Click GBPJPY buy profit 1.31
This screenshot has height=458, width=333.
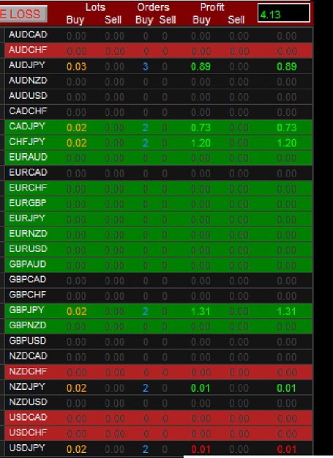click(201, 311)
